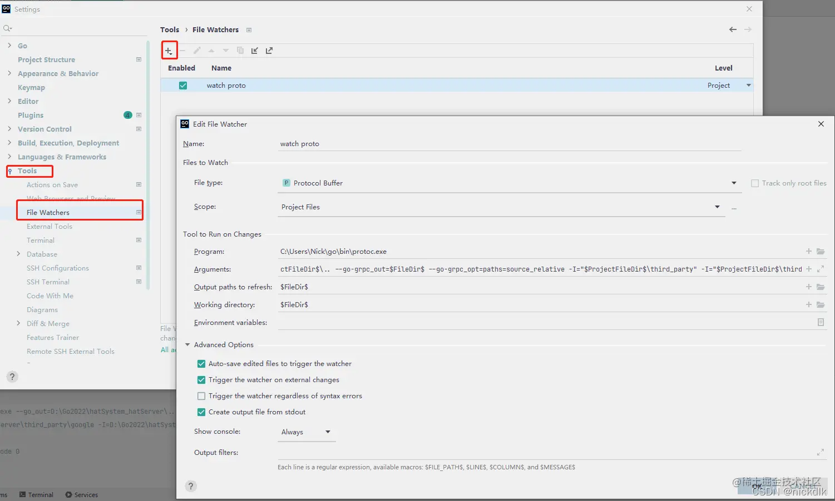Toggle Create output file from stdout
835x501 pixels.
coord(201,412)
